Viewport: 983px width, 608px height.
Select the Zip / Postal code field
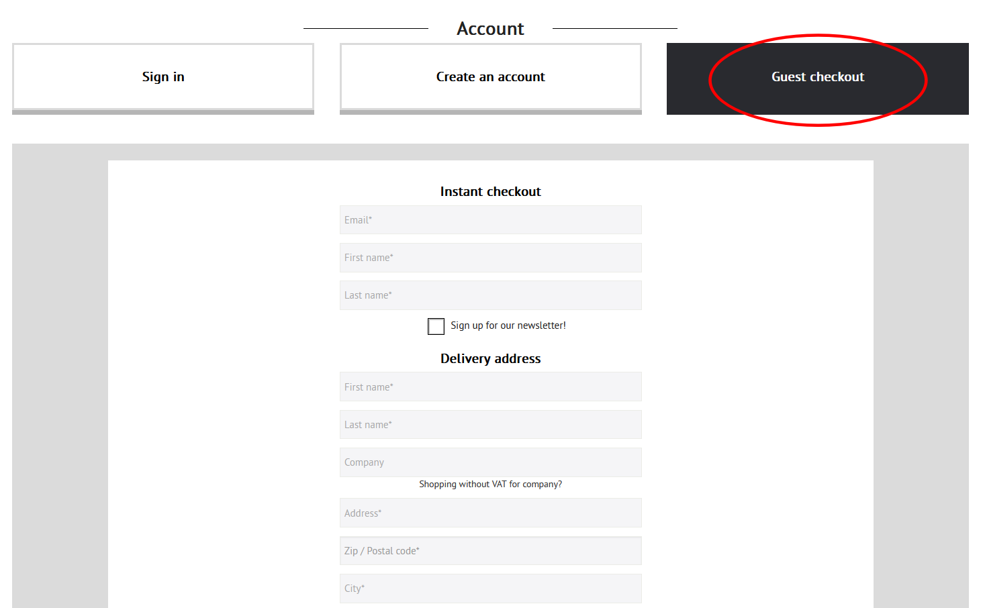tap(490, 551)
